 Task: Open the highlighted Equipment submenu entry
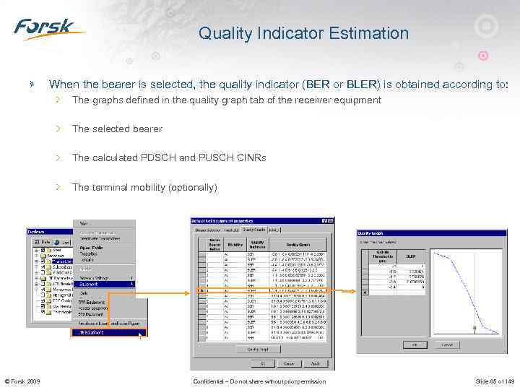(x=104, y=285)
